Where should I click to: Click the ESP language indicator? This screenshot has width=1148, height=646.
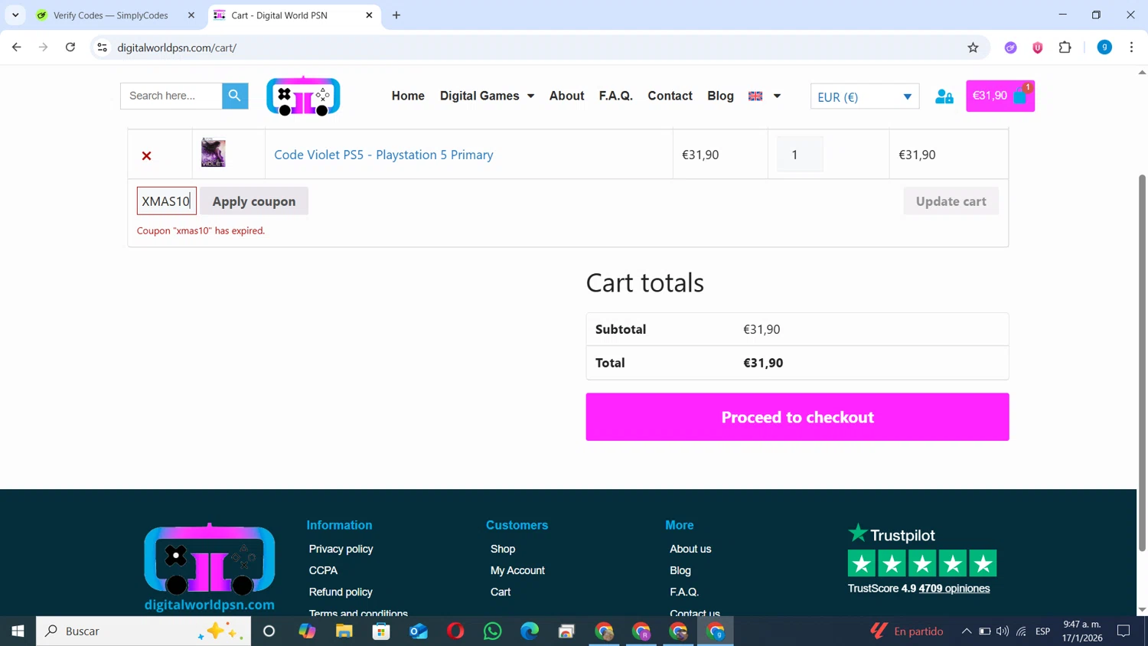[x=1042, y=631]
